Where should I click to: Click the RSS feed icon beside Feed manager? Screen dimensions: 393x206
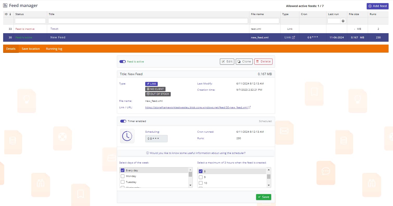(x=5, y=5)
